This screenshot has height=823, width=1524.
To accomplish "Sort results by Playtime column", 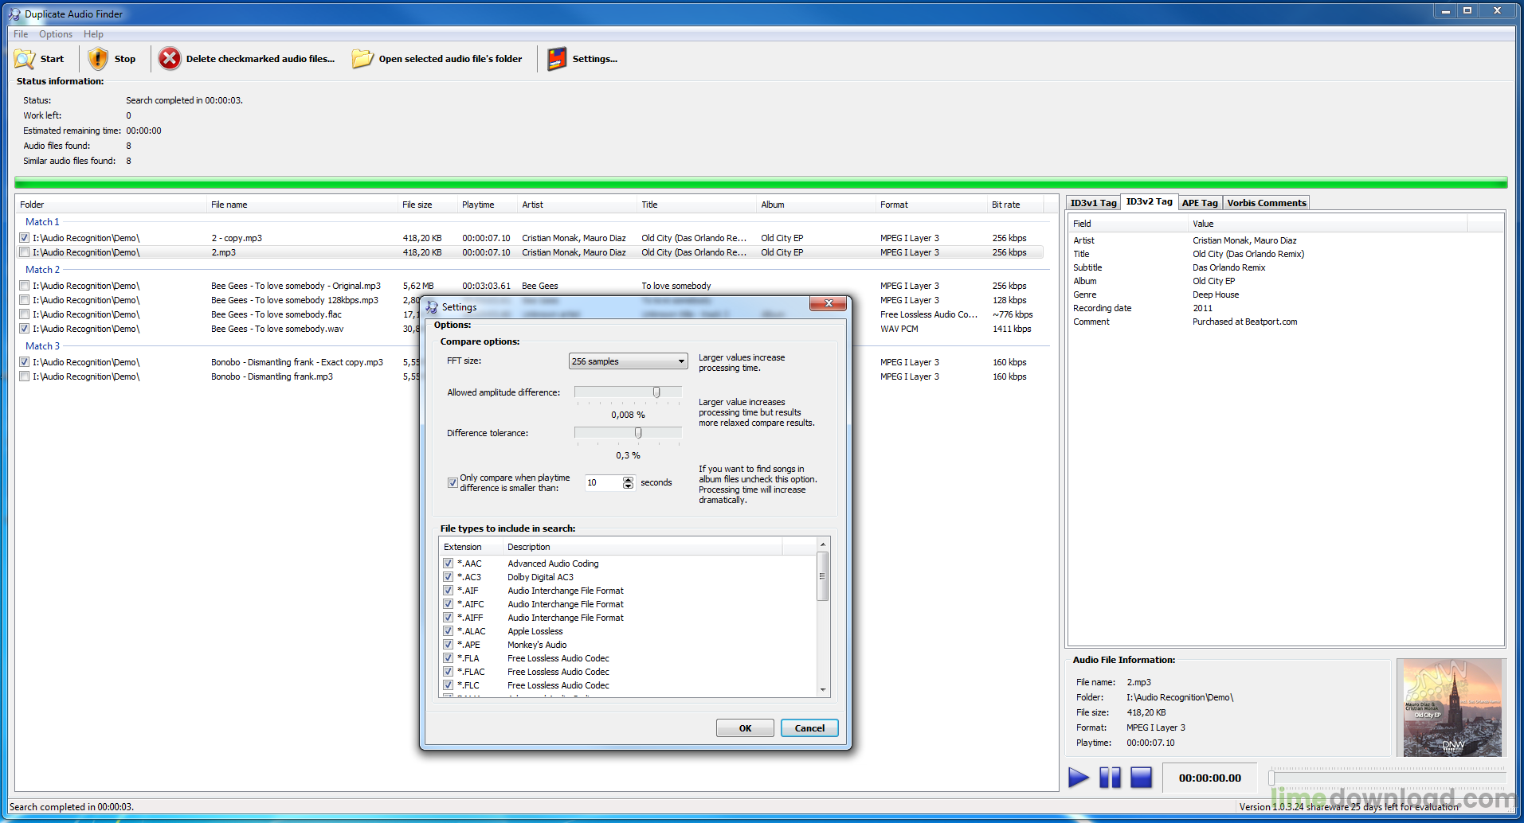I will 488,205.
